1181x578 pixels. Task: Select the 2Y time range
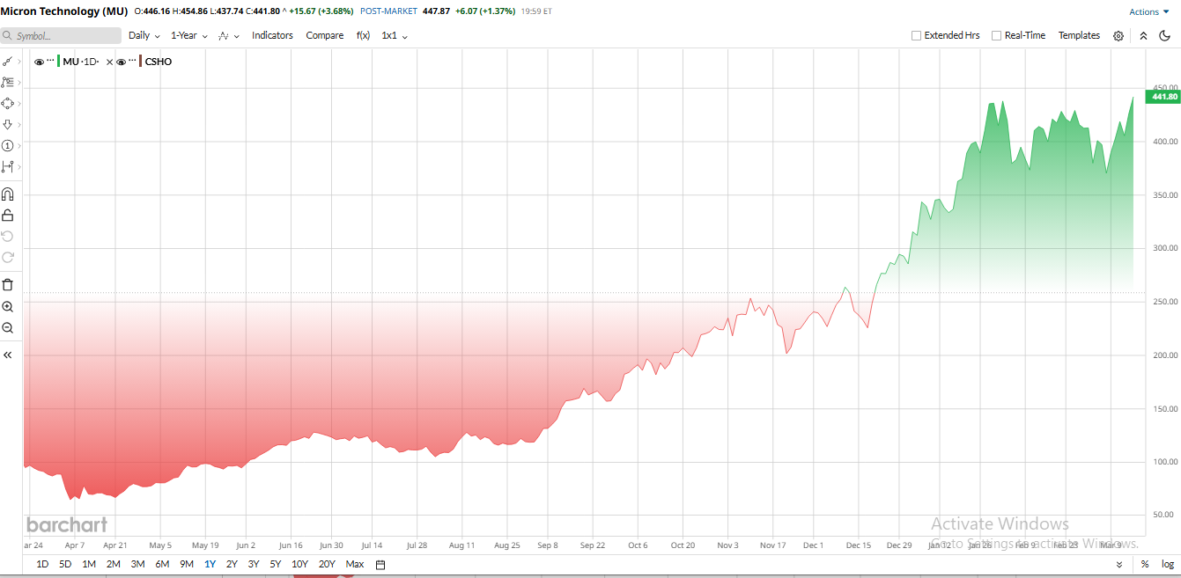[x=232, y=564]
